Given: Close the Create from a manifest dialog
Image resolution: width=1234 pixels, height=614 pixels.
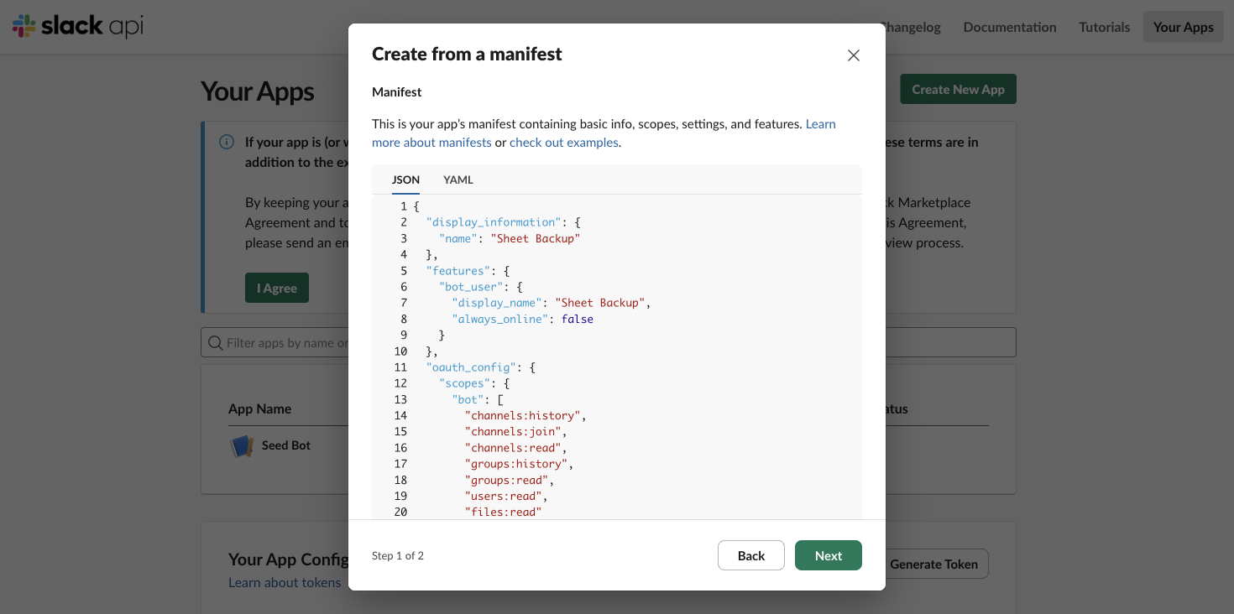Looking at the screenshot, I should point(854,55).
